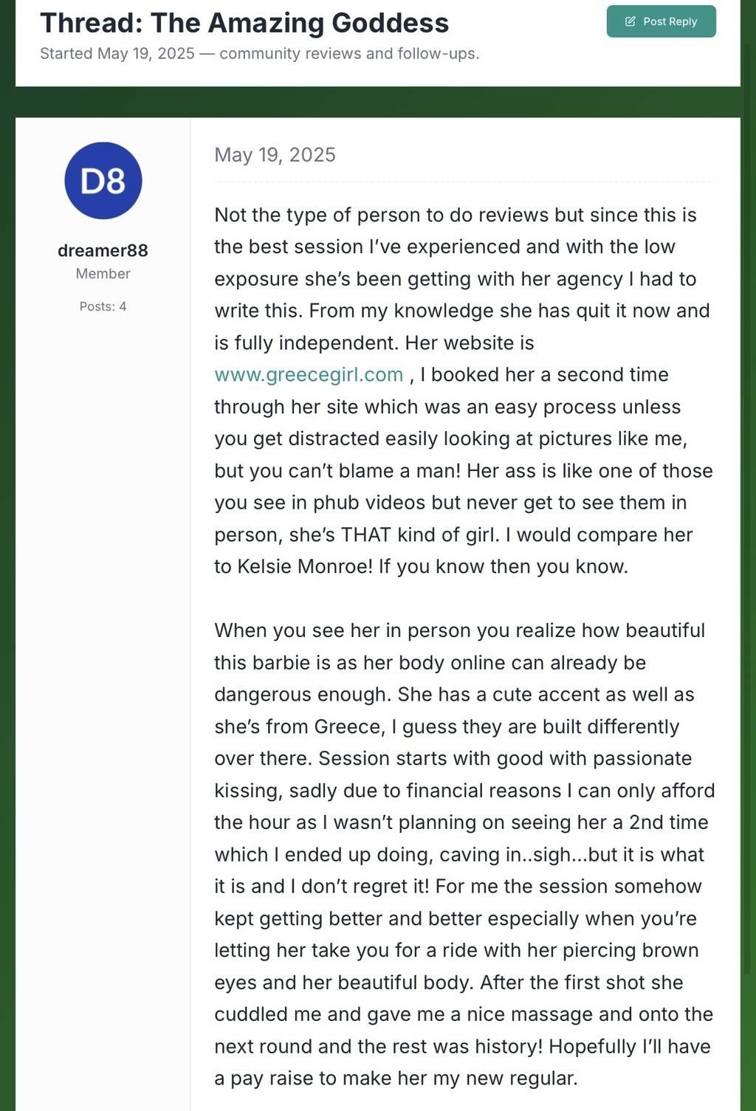The width and height of the screenshot is (756, 1111).
Task: Click the "Posts: 4" count
Action: [x=103, y=306]
